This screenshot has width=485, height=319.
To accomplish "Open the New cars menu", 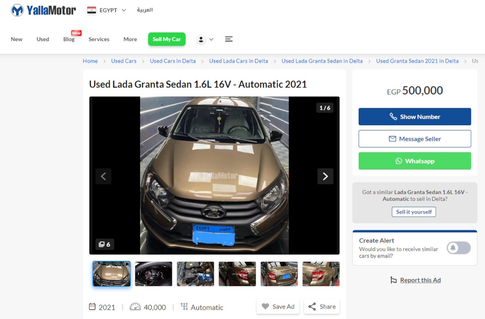I will pyautogui.click(x=16, y=39).
